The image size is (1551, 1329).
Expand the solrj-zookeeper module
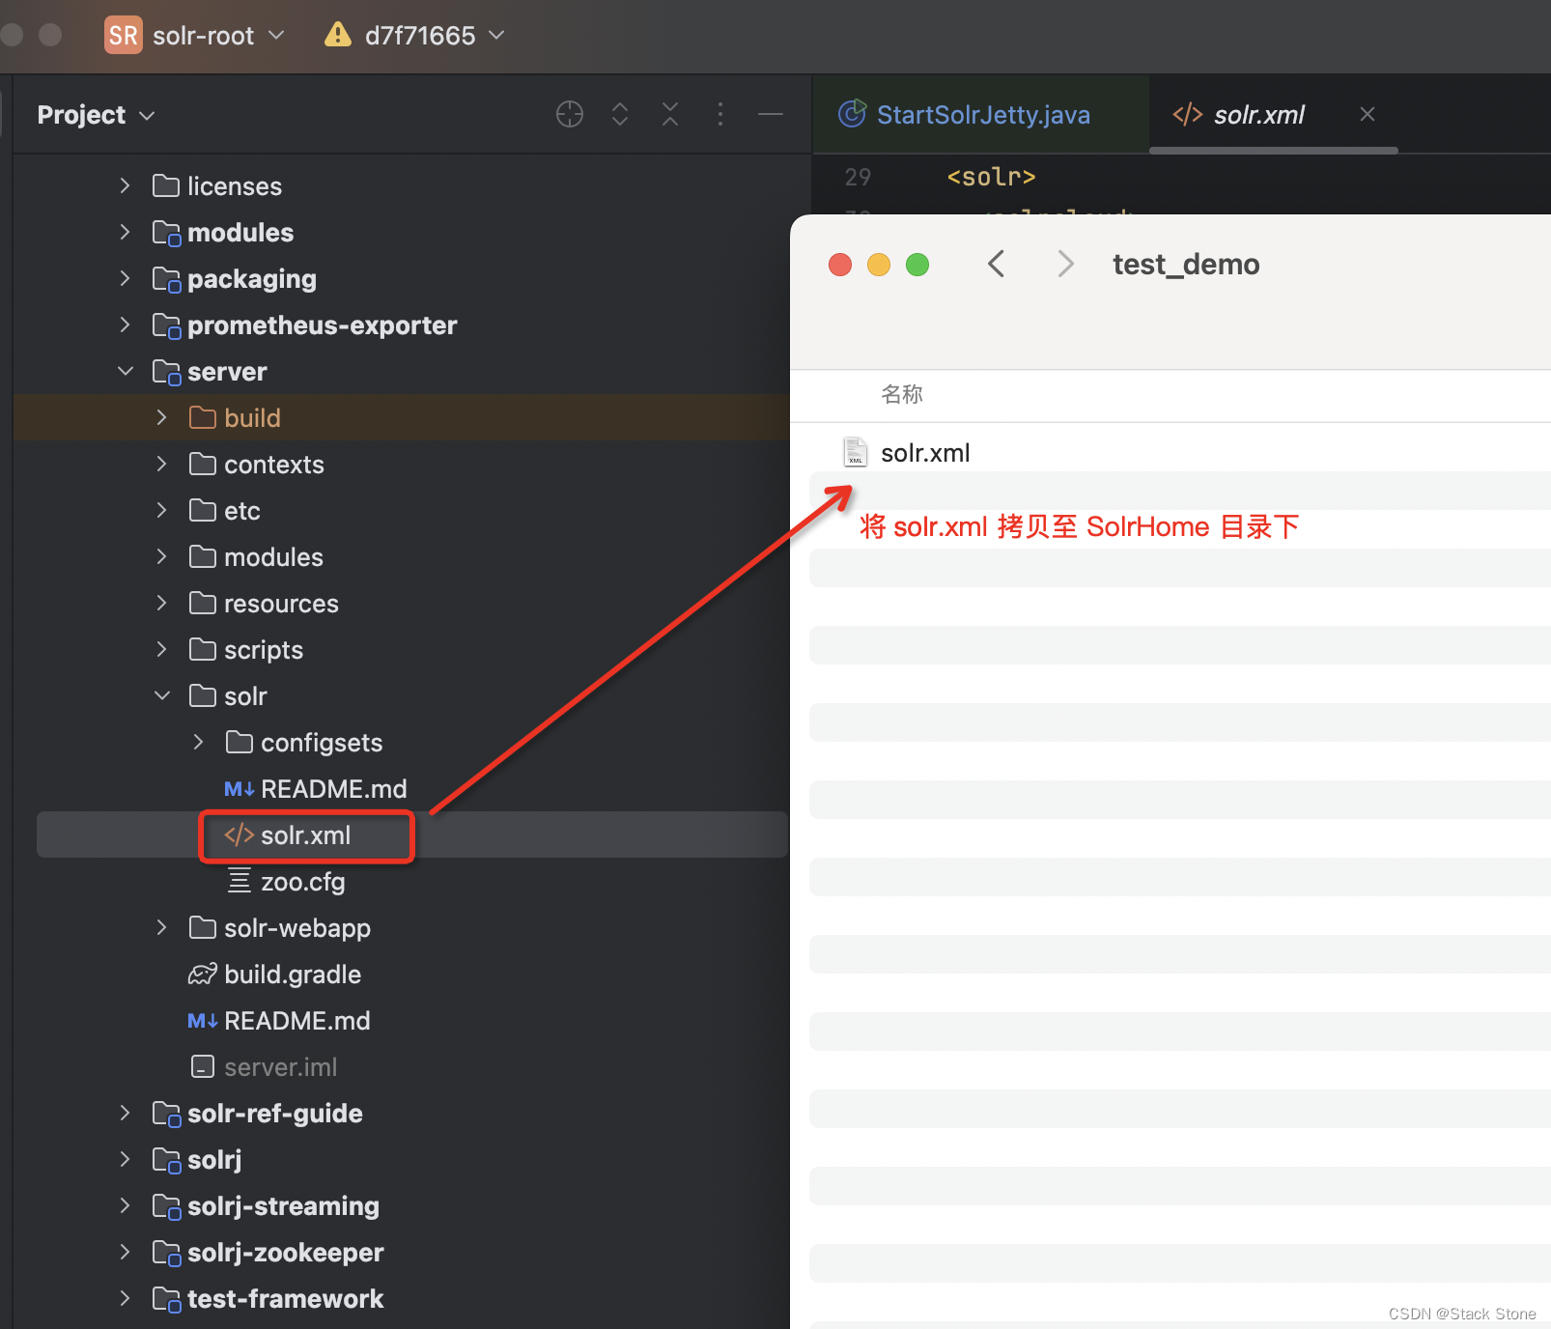point(125,1252)
